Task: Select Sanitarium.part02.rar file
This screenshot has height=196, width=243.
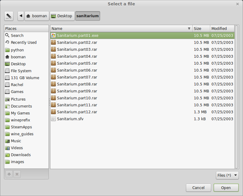Action: pyautogui.click(x=142, y=43)
